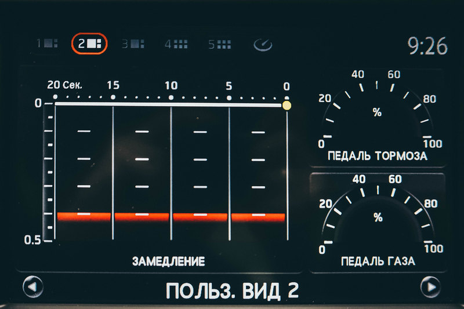Tap the 5 second axis label
The image size is (464, 309).
229,86
